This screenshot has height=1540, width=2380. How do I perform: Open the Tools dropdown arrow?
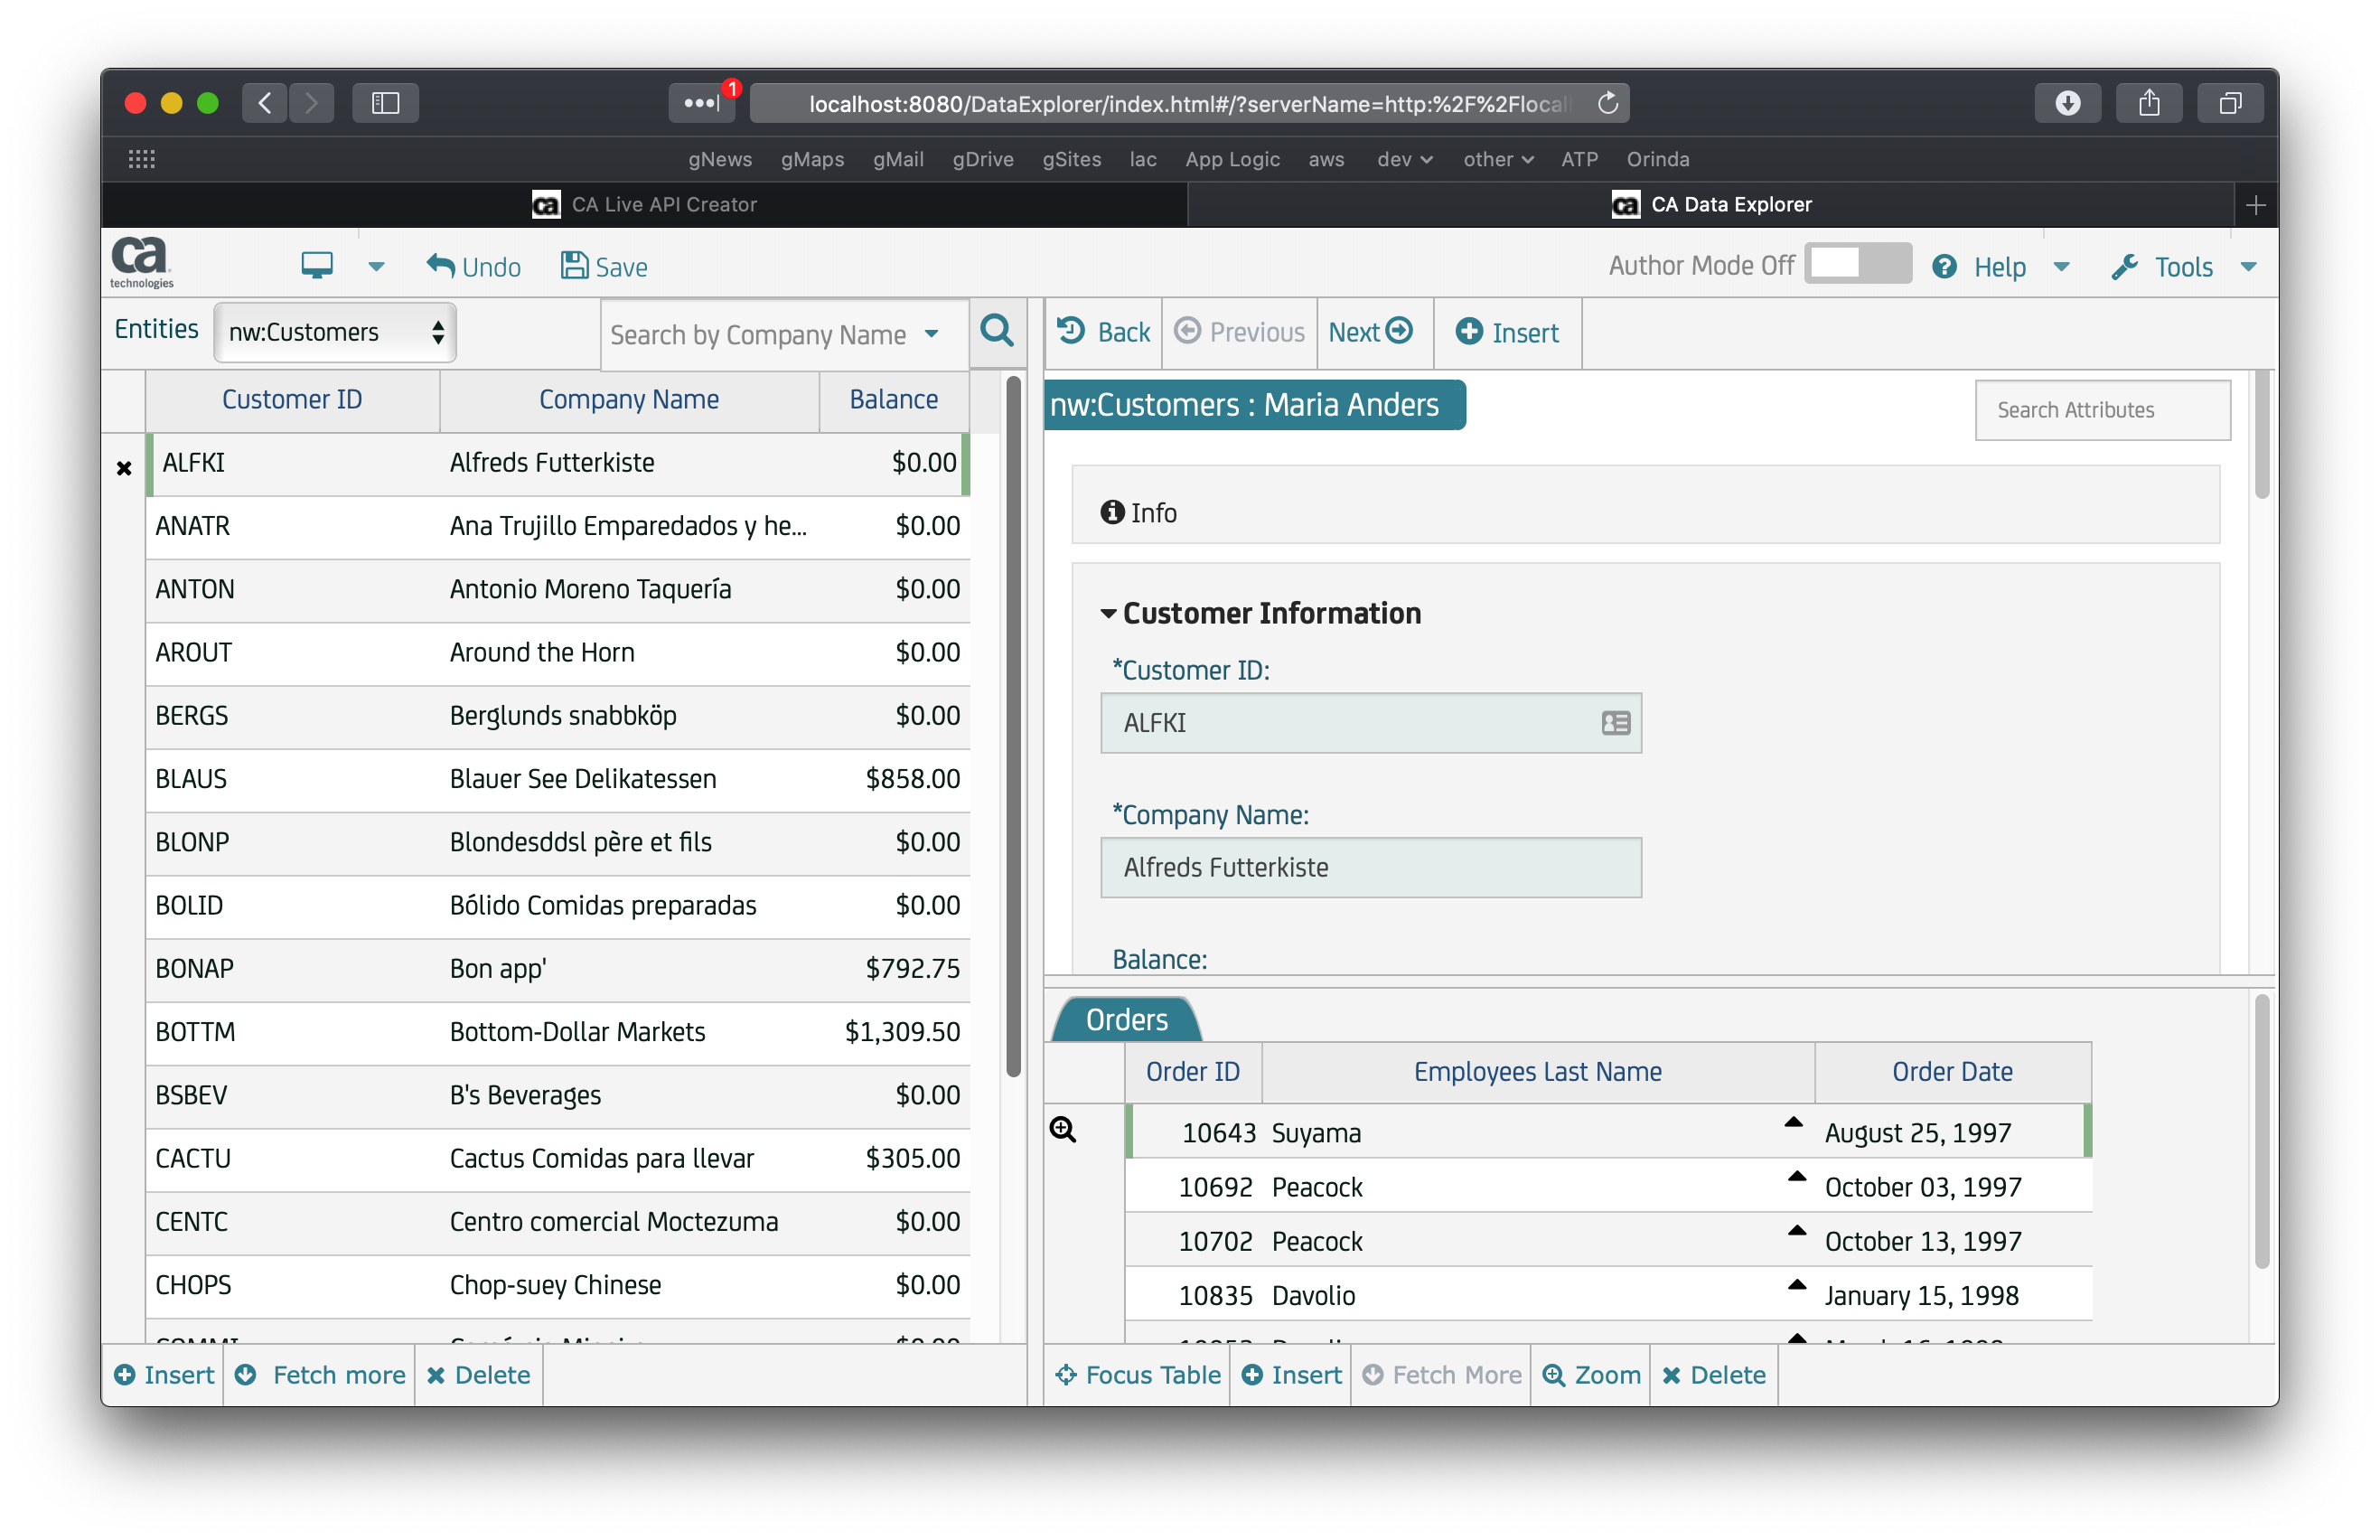pos(2249,267)
